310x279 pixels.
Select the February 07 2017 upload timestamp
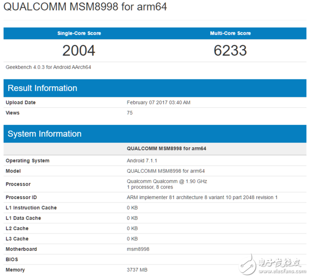point(158,103)
